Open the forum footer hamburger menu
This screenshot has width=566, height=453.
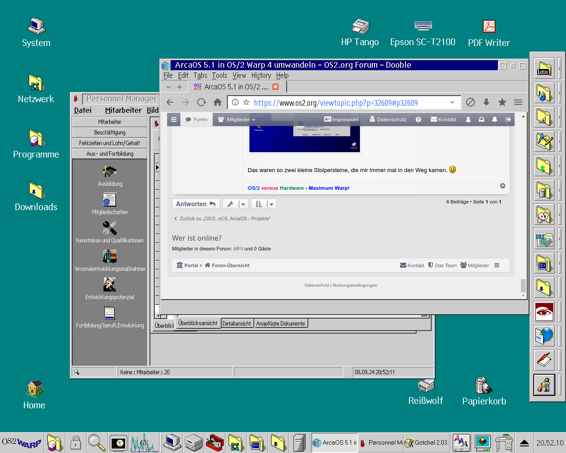[497, 265]
